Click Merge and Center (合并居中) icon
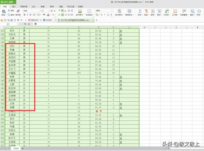 80,11
